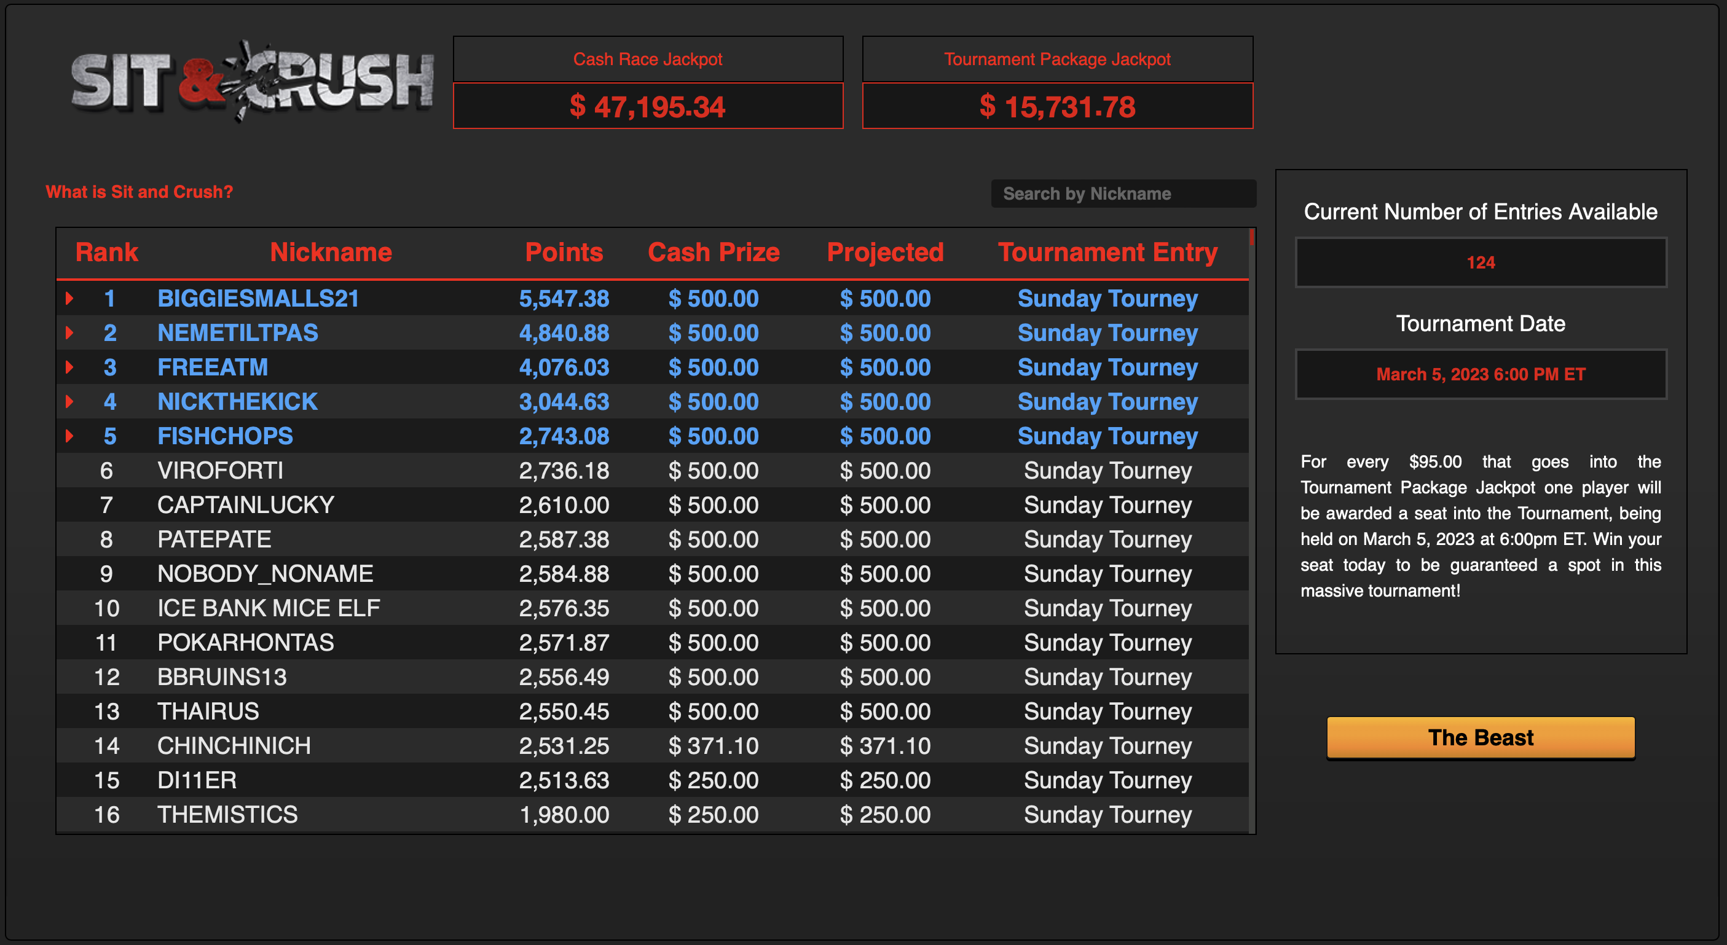Click points value 2,743.08
The image size is (1727, 945).
[x=564, y=436]
